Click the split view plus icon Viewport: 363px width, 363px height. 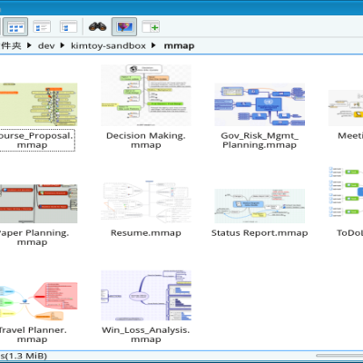(x=151, y=27)
